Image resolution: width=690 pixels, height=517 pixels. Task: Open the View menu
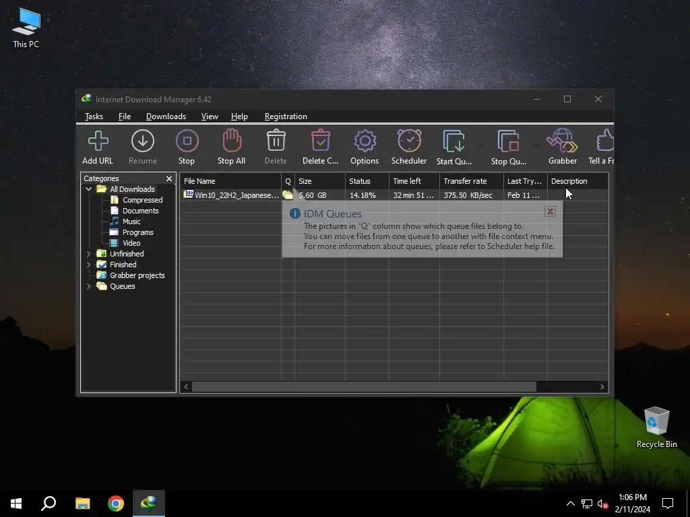210,116
